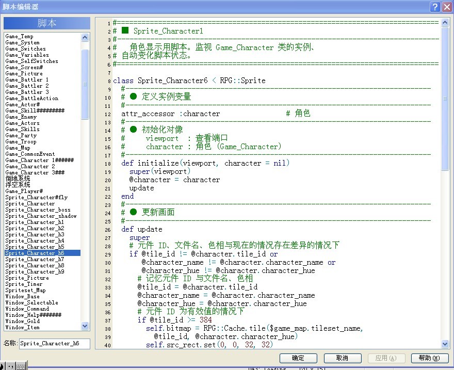The image size is (454, 370).
Task: Select the Game_Party script
Action: [21, 136]
